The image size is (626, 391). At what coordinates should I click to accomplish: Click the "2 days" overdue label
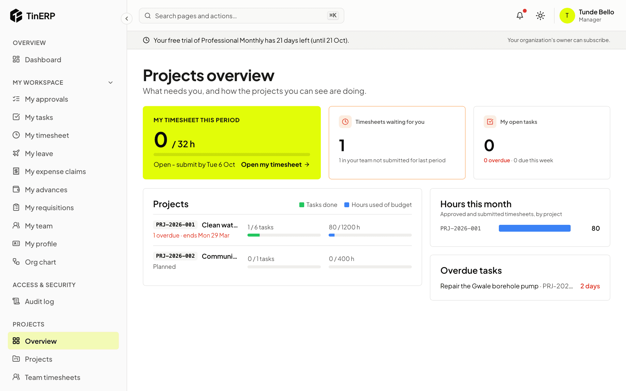coord(590,286)
